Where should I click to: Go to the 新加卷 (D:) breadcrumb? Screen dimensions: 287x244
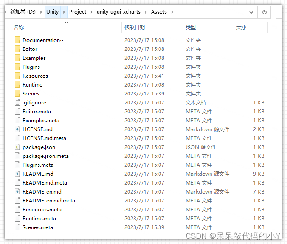pyautogui.click(x=23, y=12)
